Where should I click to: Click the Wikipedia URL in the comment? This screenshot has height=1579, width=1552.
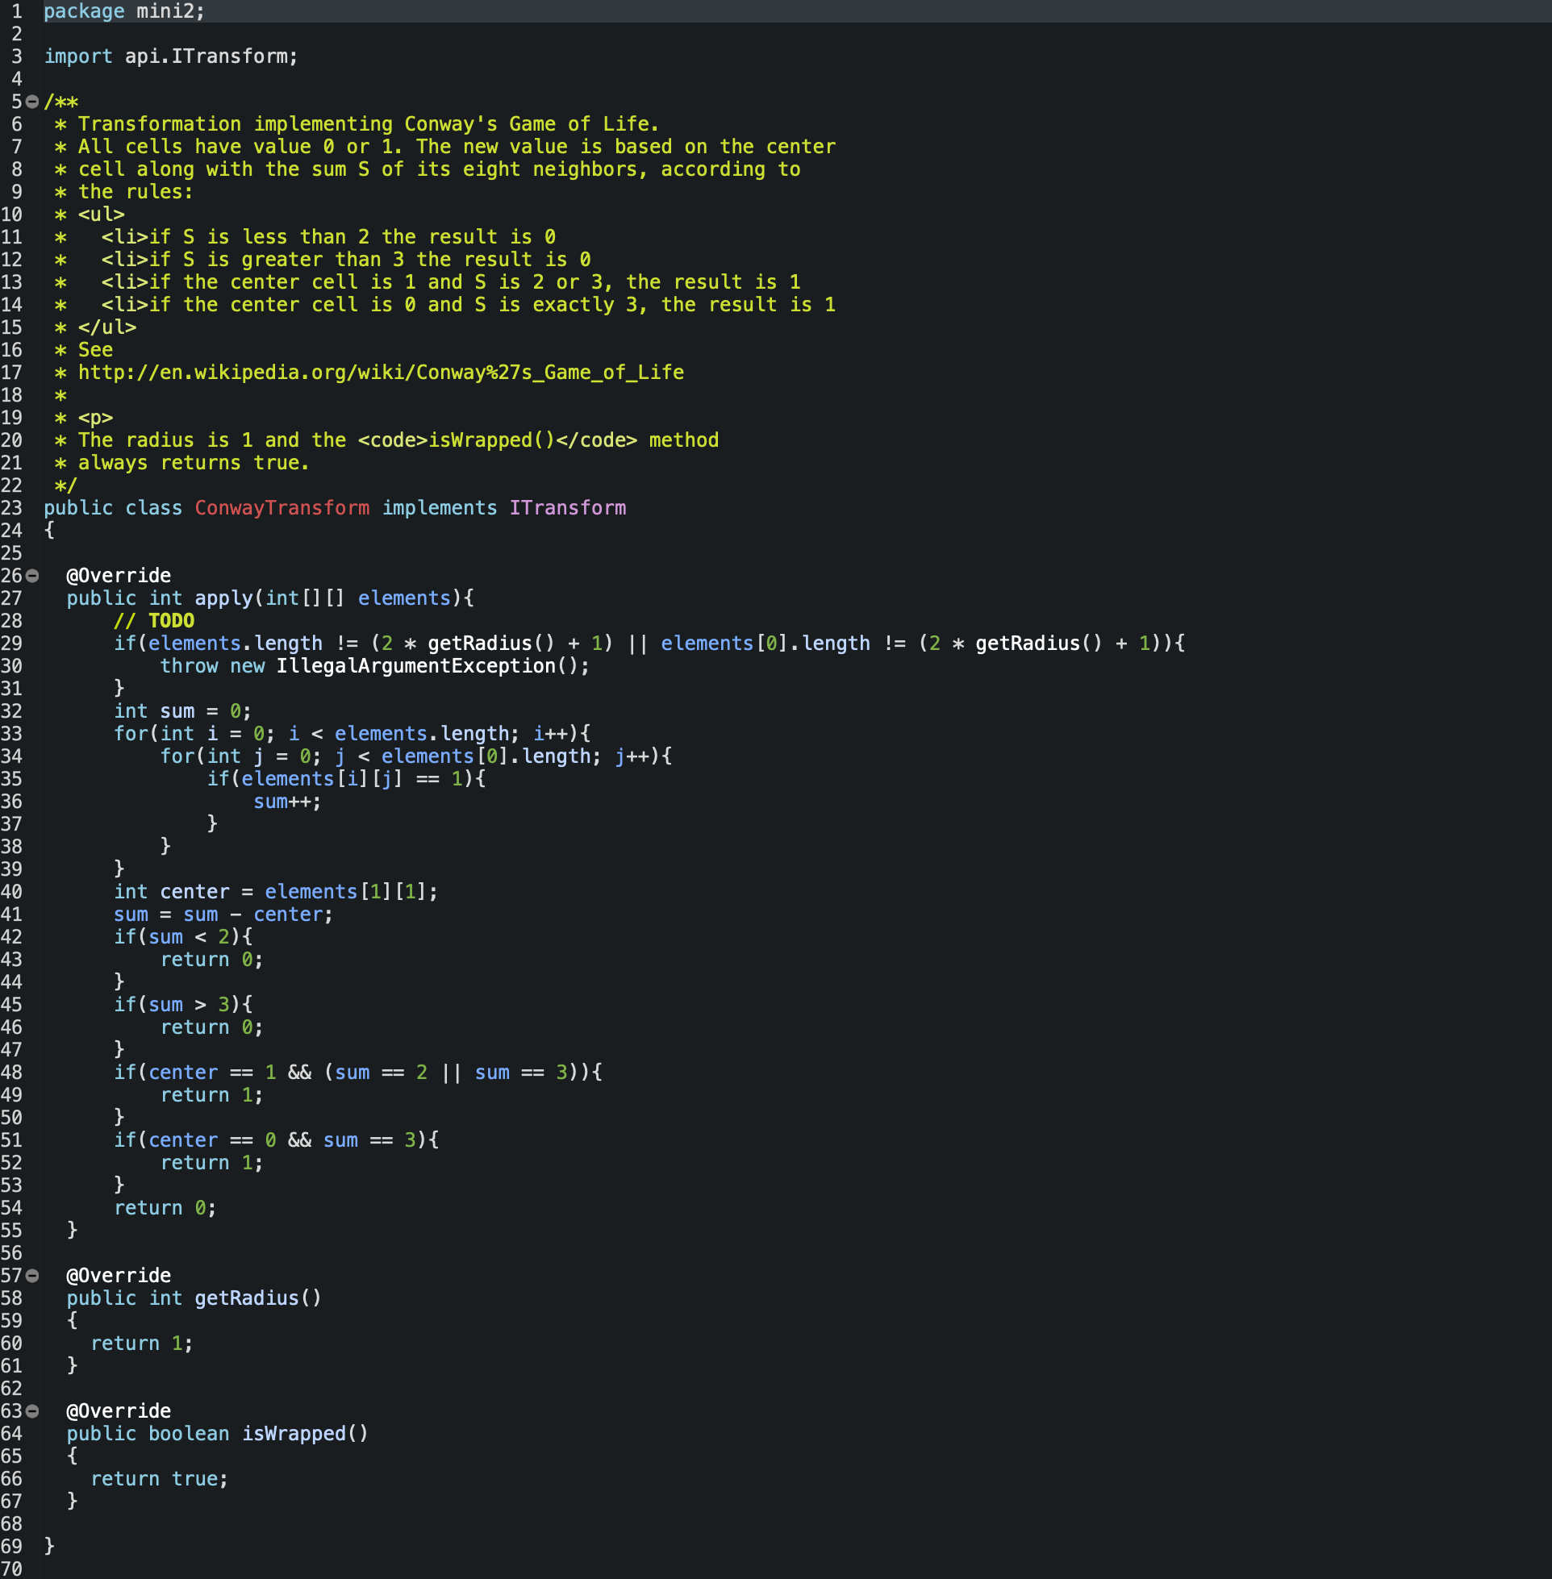[x=381, y=373]
